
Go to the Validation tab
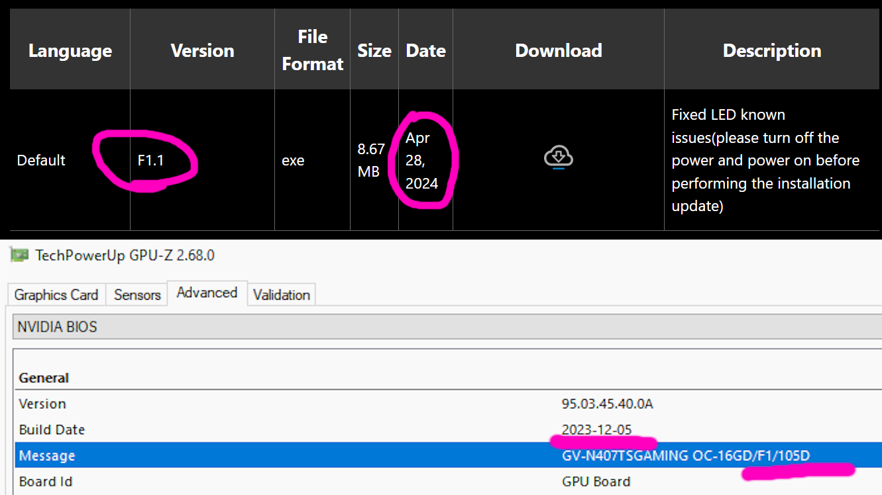point(282,294)
